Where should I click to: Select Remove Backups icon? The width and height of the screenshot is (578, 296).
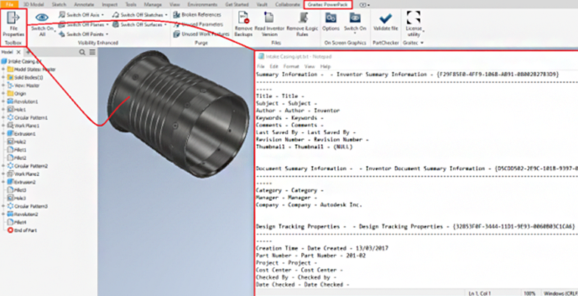(244, 18)
